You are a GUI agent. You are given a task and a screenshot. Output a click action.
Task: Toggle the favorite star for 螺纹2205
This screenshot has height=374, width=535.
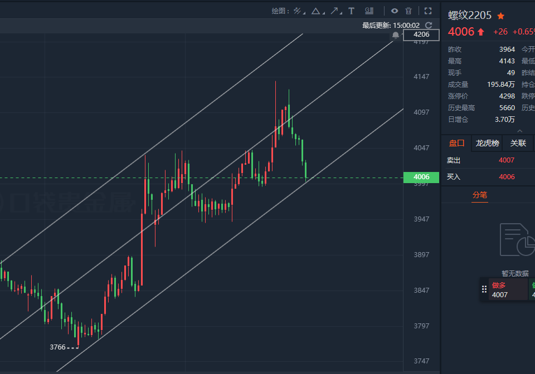(x=500, y=16)
